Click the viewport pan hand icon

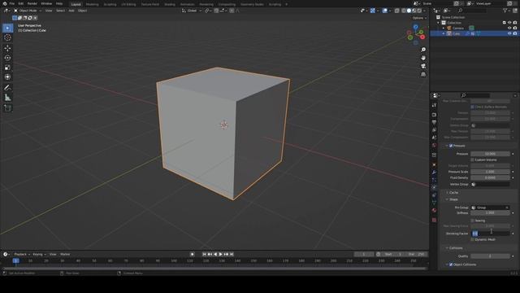[423, 58]
